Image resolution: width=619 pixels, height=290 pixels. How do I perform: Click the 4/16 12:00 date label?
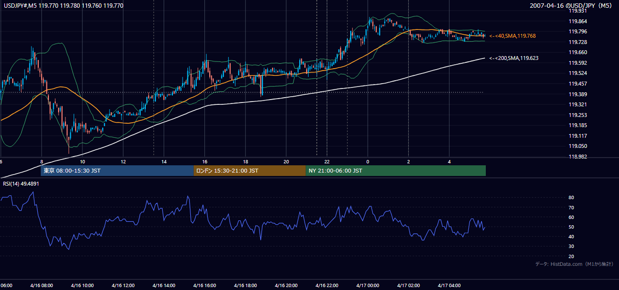tap(123, 285)
